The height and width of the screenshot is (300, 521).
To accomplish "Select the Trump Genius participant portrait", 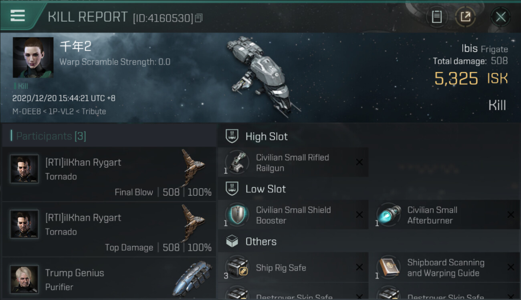I will tap(24, 279).
